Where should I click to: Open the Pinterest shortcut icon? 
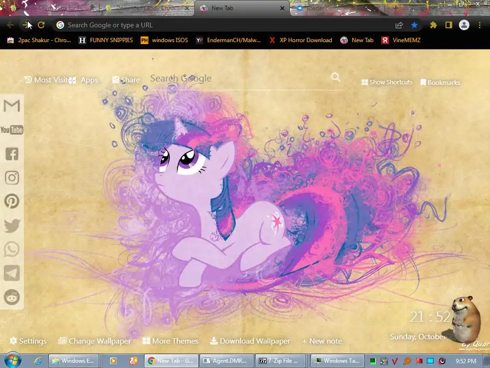click(12, 202)
